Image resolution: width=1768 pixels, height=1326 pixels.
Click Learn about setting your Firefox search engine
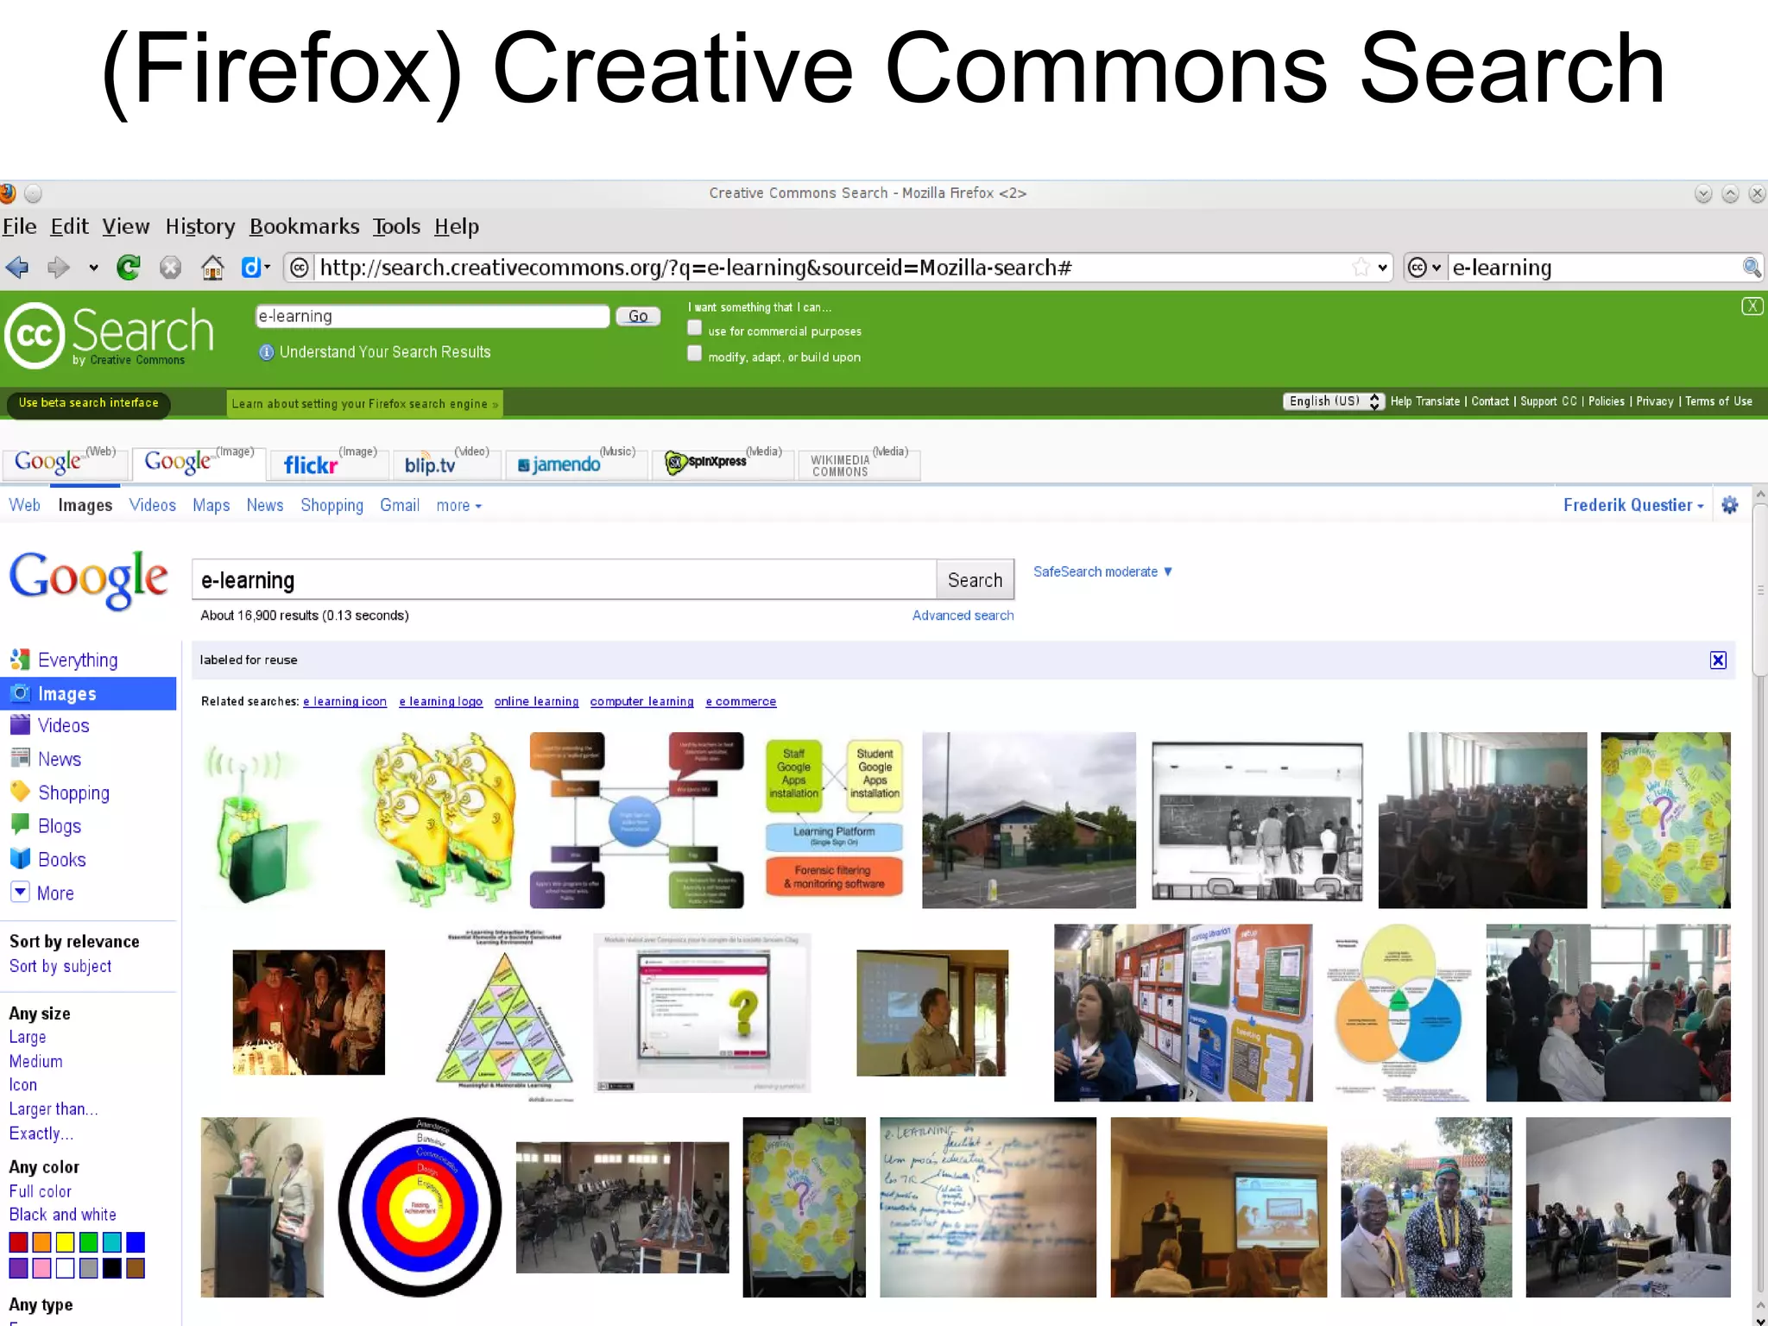(364, 404)
